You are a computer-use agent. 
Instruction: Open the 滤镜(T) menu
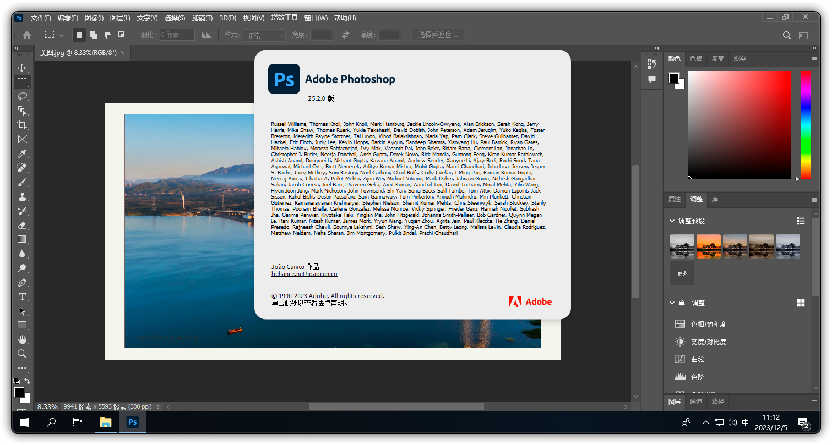tap(202, 18)
